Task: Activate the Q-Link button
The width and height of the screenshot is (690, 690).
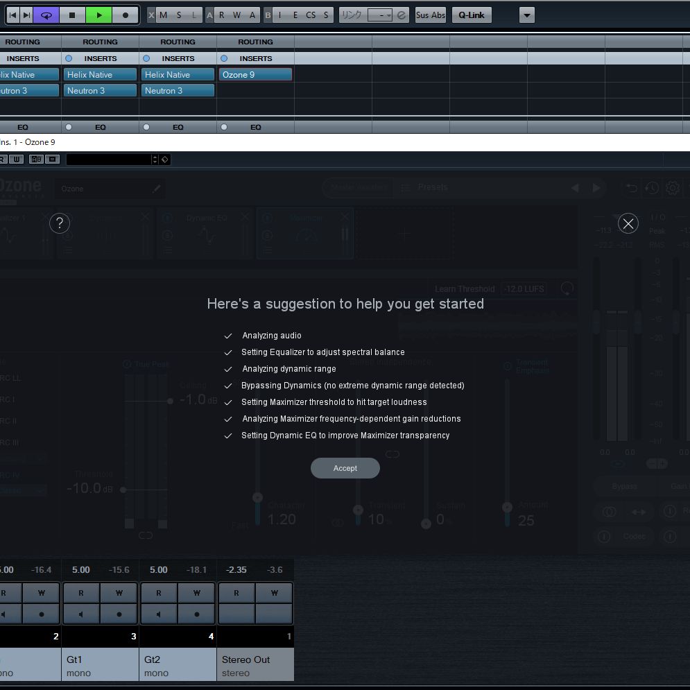Action: coord(472,15)
